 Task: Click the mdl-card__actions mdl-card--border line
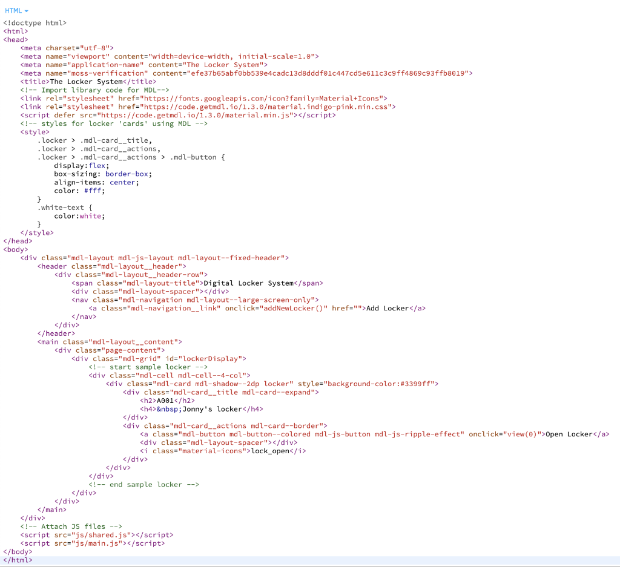click(225, 426)
